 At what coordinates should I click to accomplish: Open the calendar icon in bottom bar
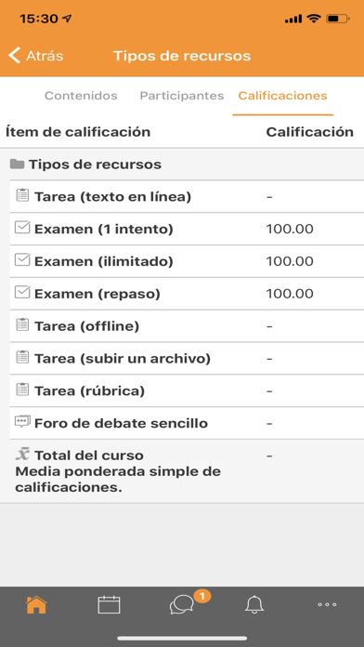click(109, 605)
